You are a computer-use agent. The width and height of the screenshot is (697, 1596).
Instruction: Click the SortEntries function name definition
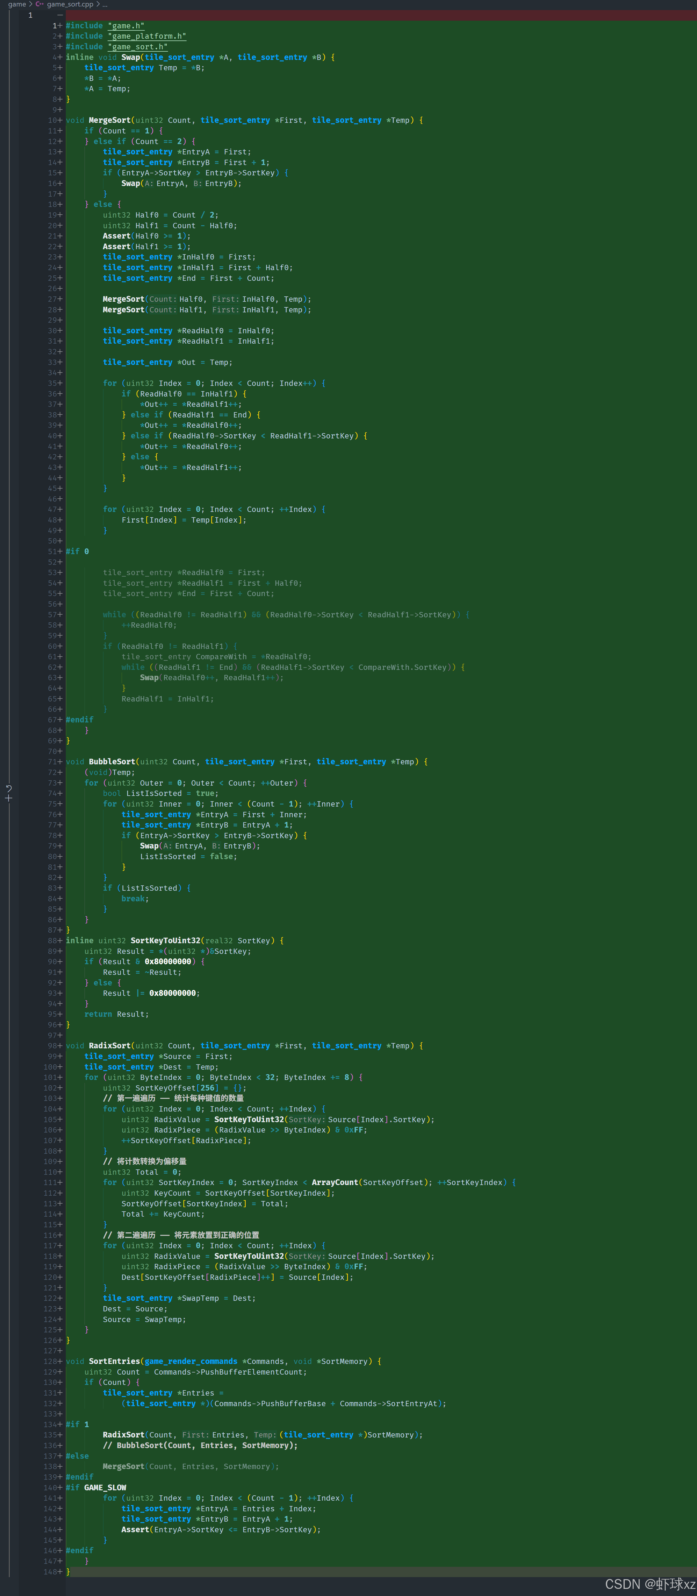point(114,1361)
